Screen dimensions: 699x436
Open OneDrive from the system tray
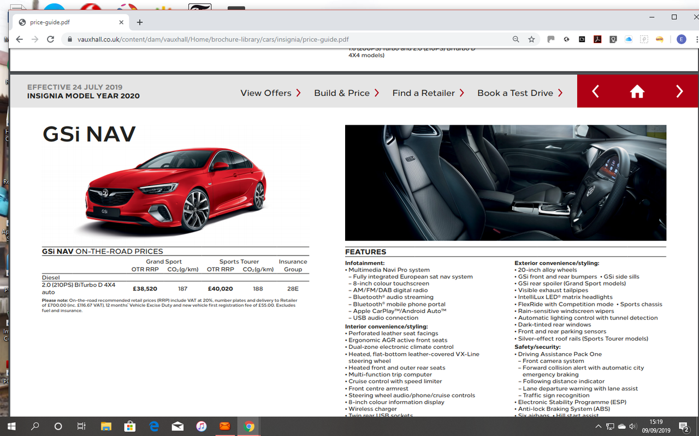pos(622,426)
